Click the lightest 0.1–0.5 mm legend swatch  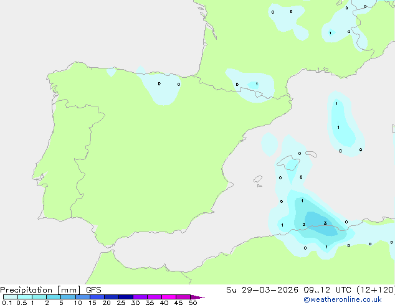pyautogui.click(x=11, y=297)
